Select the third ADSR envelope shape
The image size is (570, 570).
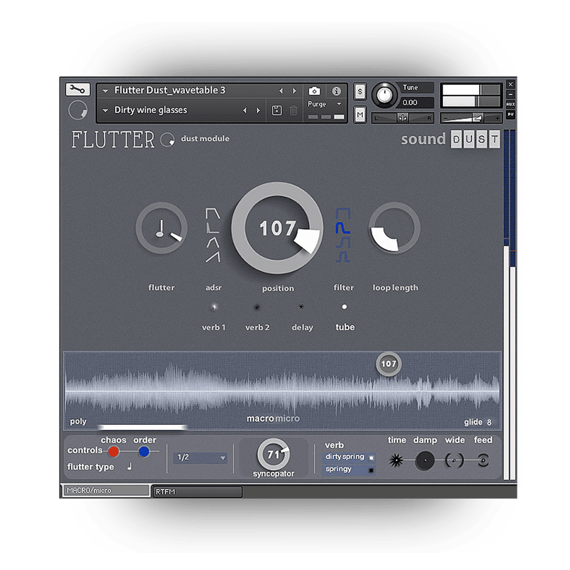(213, 243)
